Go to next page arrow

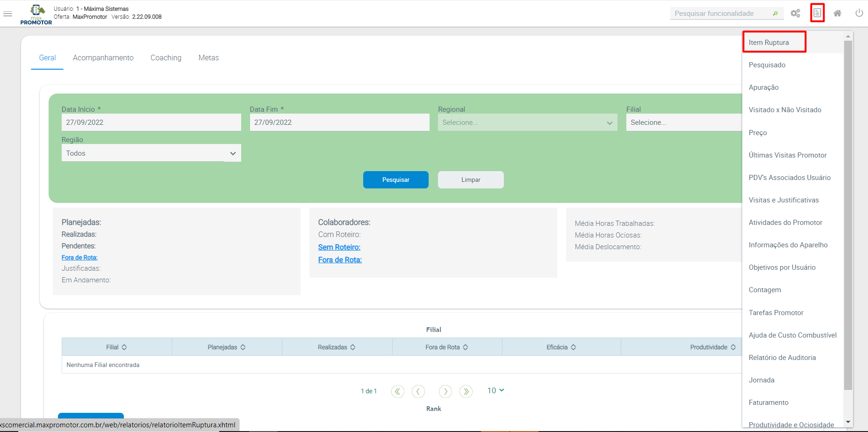(x=445, y=391)
